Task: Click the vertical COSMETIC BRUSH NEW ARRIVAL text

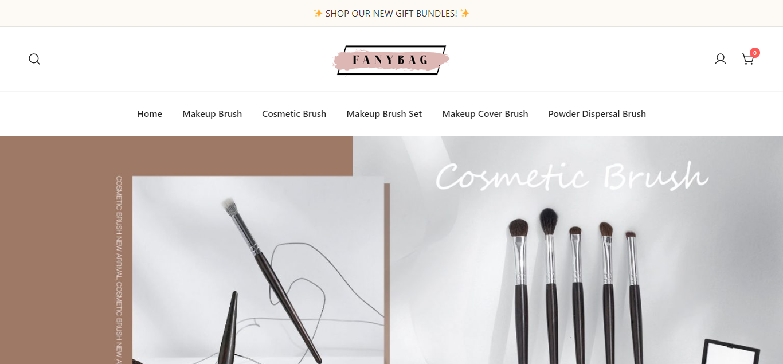Action: [119, 270]
